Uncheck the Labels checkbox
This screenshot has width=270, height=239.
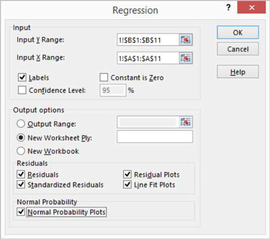tap(22, 78)
